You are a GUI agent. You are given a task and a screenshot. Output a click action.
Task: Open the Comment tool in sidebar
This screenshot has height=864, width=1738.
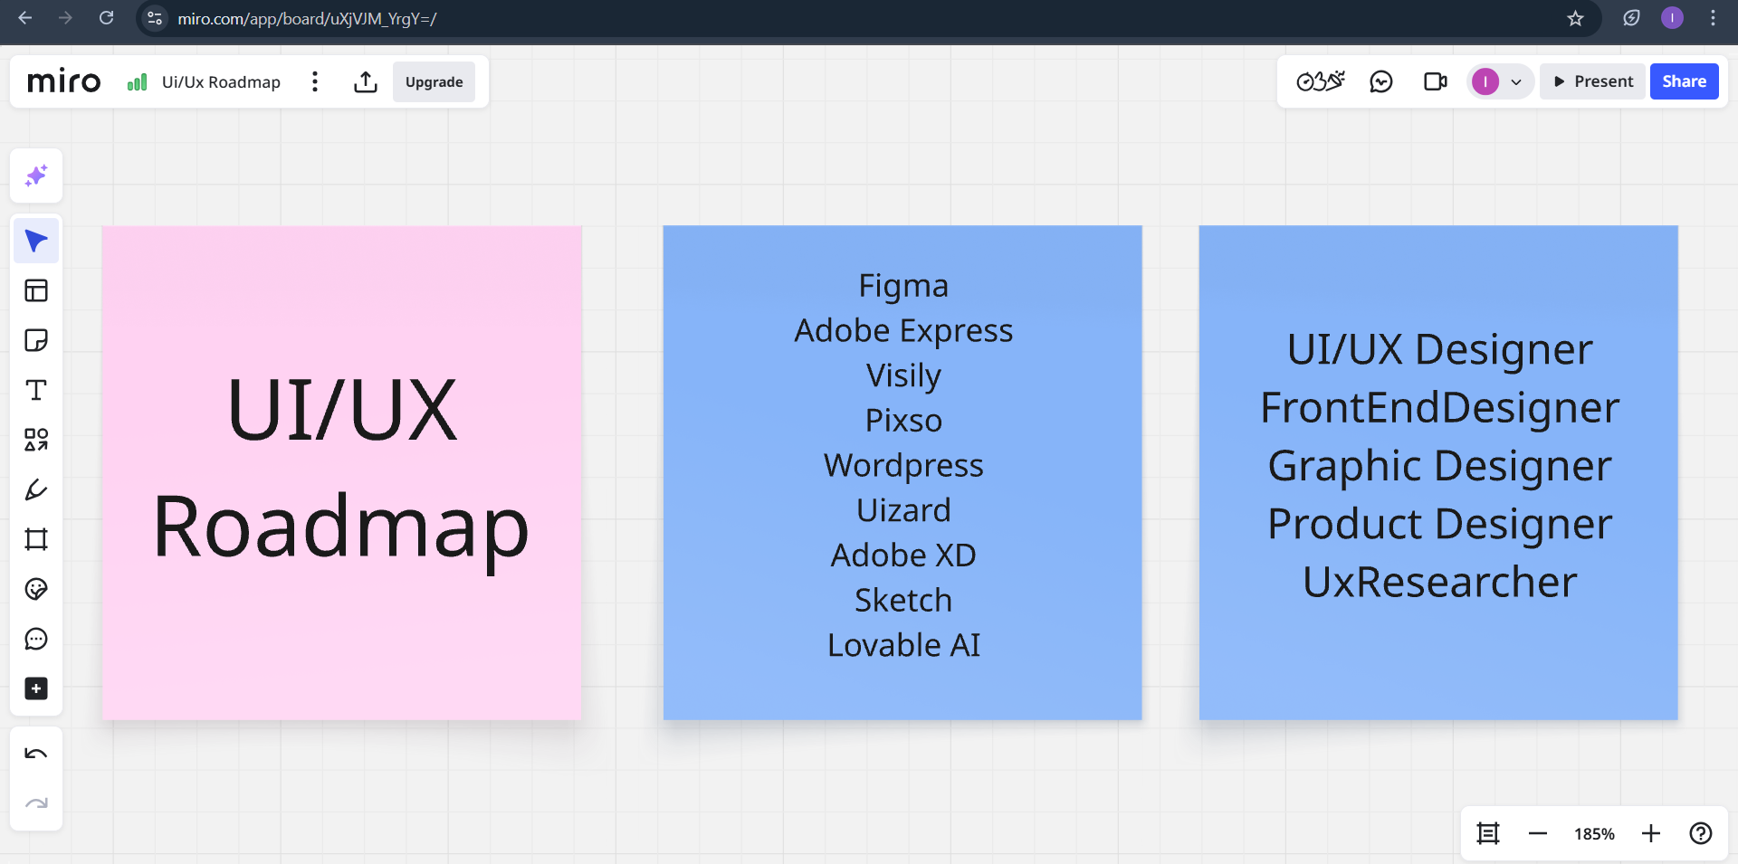pyautogui.click(x=36, y=639)
